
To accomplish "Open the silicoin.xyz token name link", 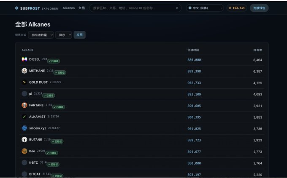I will (x=38, y=128).
